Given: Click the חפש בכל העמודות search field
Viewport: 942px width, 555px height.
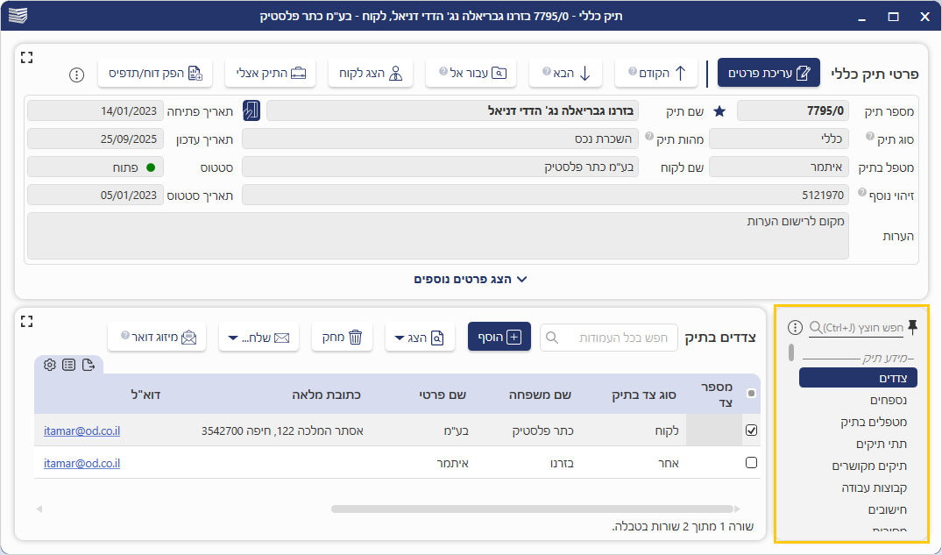Looking at the screenshot, I should [x=609, y=337].
